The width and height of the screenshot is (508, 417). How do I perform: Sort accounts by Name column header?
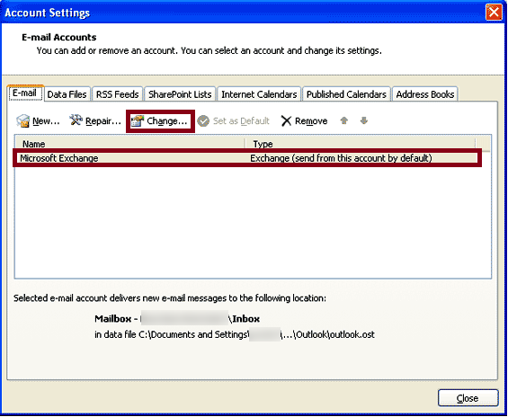point(129,144)
